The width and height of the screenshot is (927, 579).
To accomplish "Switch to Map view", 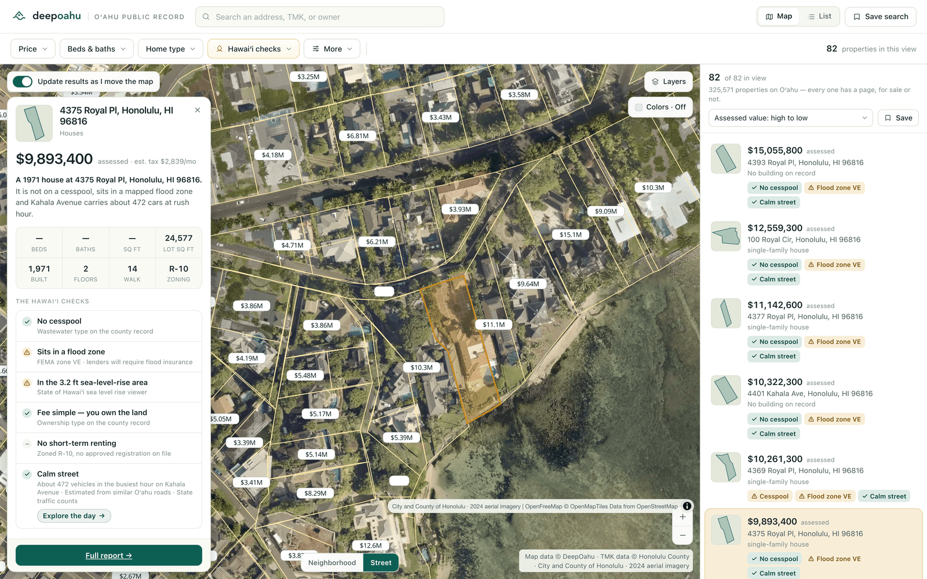I will [x=779, y=16].
